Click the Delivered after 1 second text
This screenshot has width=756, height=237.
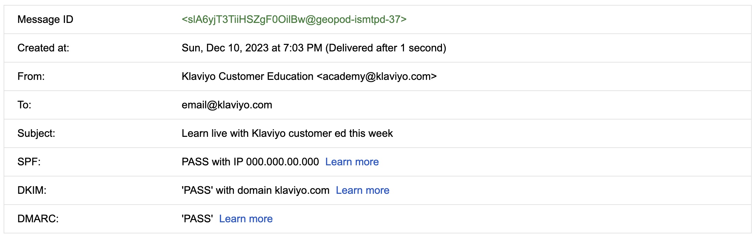(x=386, y=48)
